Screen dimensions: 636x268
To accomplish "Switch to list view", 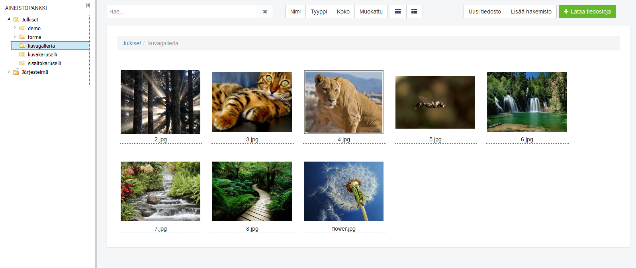I will click(414, 12).
